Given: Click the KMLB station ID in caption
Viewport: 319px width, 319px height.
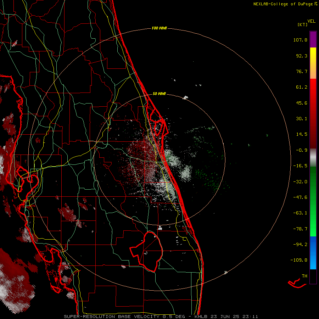Looking at the screenshot, I should pos(201,317).
